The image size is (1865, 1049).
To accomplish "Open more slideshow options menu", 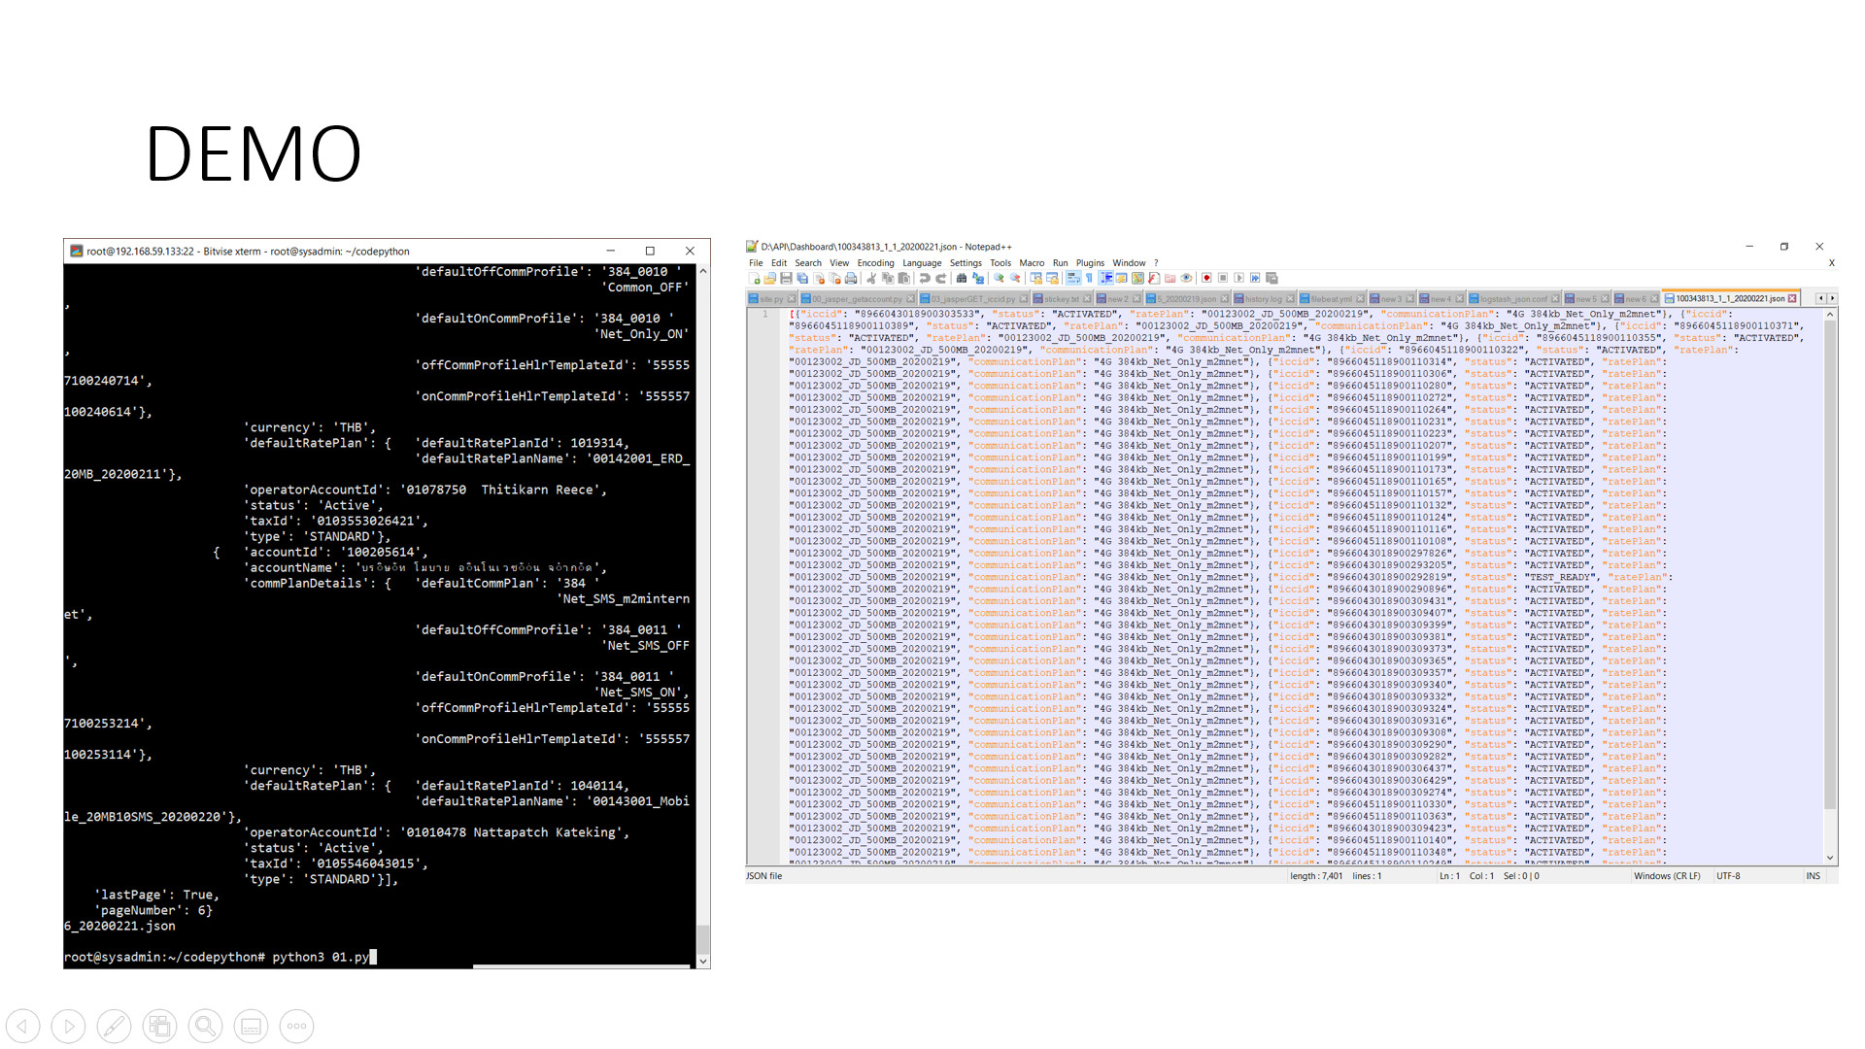I will [x=296, y=1026].
